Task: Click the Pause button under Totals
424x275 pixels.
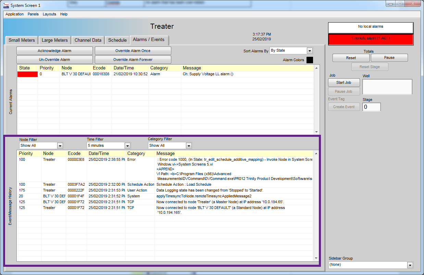Action: [389, 57]
